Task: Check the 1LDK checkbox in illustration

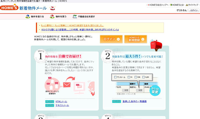Action: click(x=143, y=77)
